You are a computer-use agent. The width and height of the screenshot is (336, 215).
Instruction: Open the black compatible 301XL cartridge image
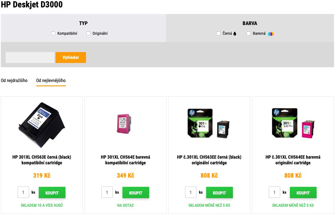pos(42,124)
